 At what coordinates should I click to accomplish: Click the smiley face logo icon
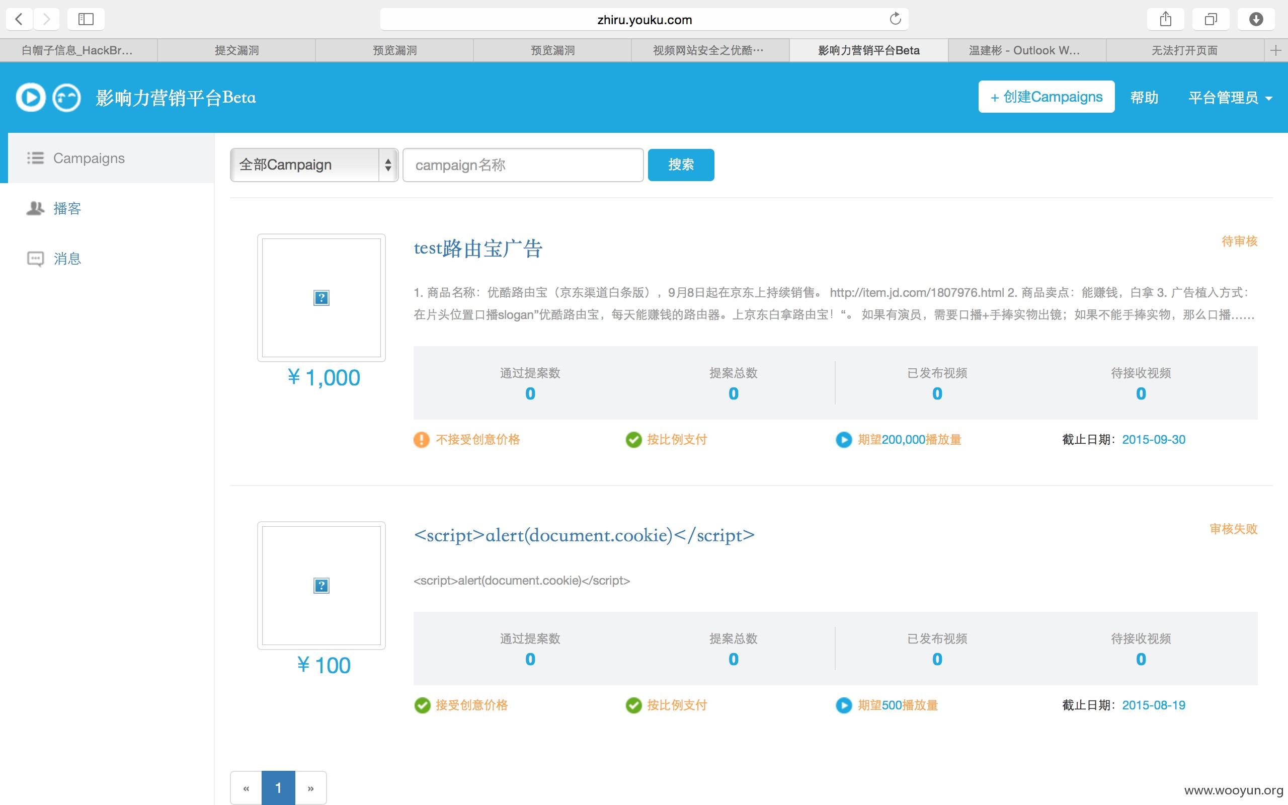66,98
